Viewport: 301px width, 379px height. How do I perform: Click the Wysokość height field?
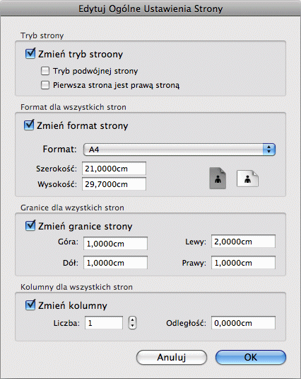coord(114,184)
